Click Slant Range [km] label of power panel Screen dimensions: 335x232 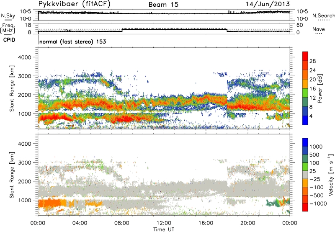(x=12, y=88)
